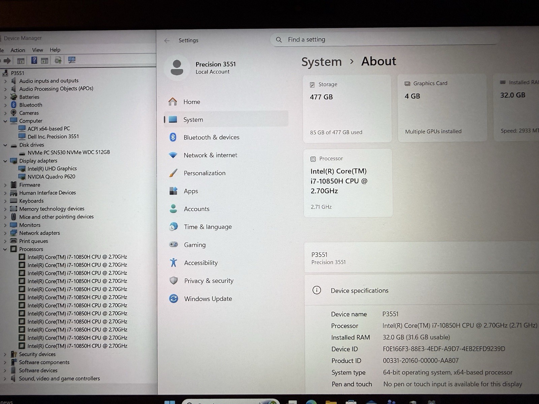Click the Processor info card
This screenshot has width=539, height=404.
click(x=348, y=183)
